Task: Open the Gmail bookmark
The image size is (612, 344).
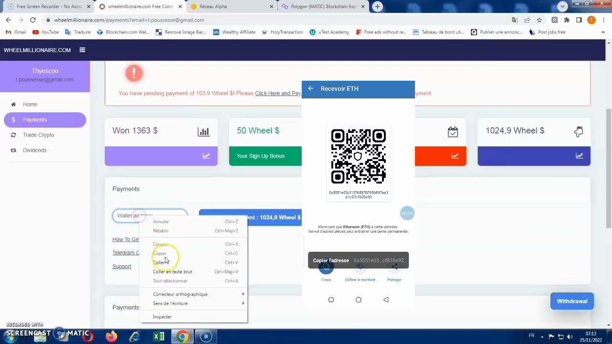Action: [x=16, y=32]
